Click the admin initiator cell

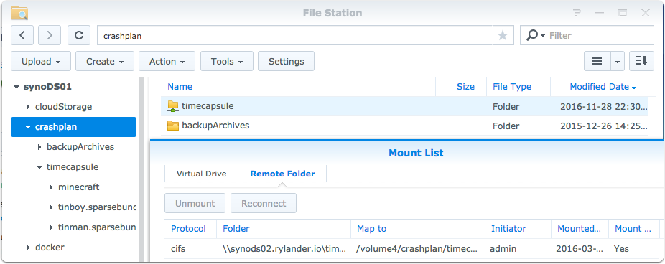point(503,249)
